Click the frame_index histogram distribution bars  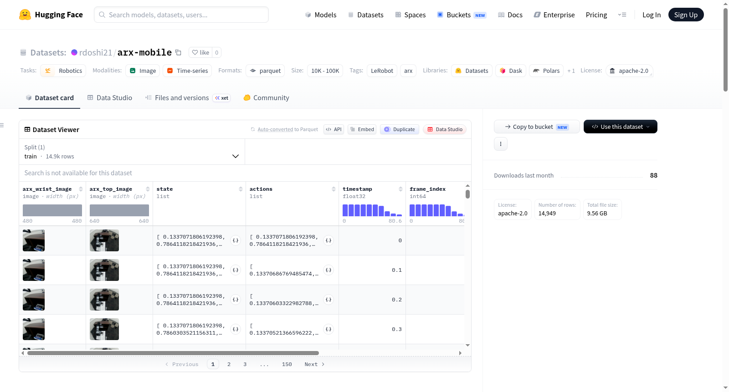[437, 210]
